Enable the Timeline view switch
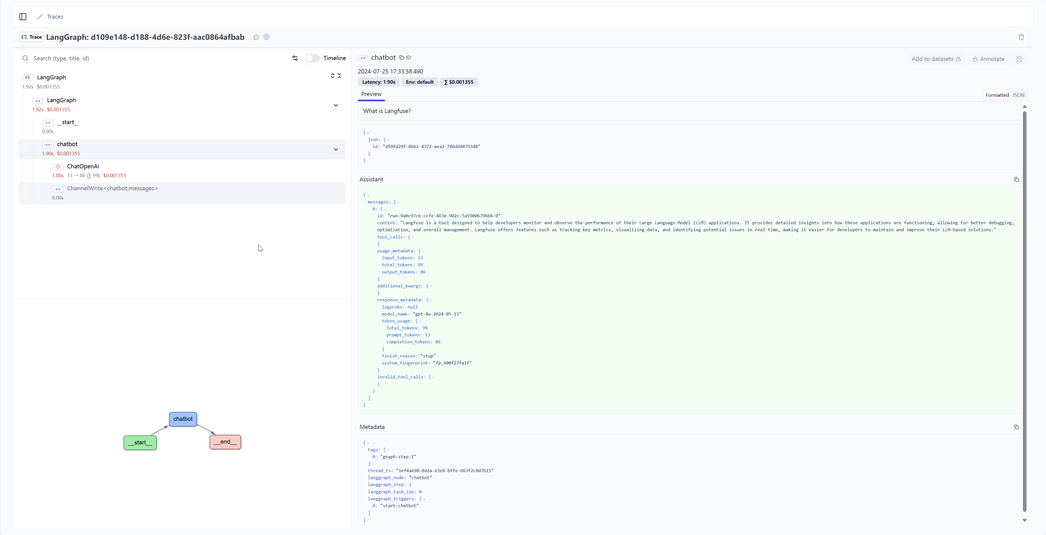 [x=312, y=58]
